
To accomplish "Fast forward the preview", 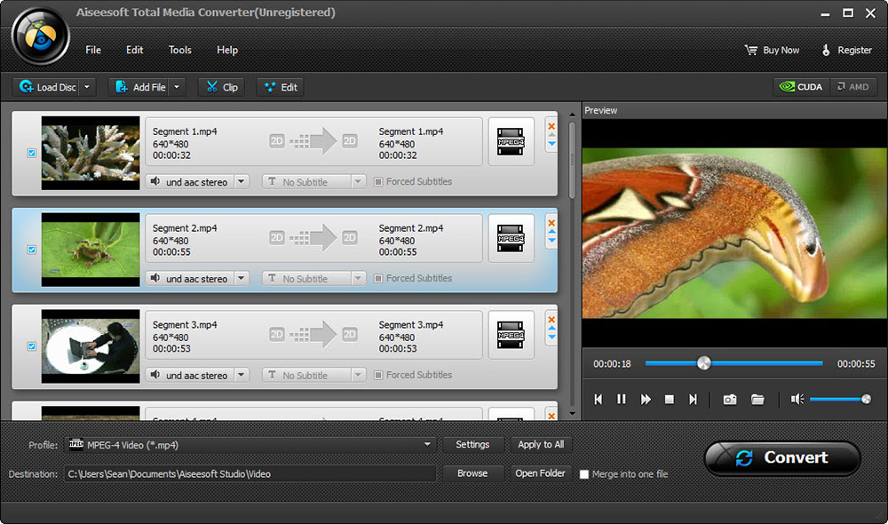I will 645,400.
